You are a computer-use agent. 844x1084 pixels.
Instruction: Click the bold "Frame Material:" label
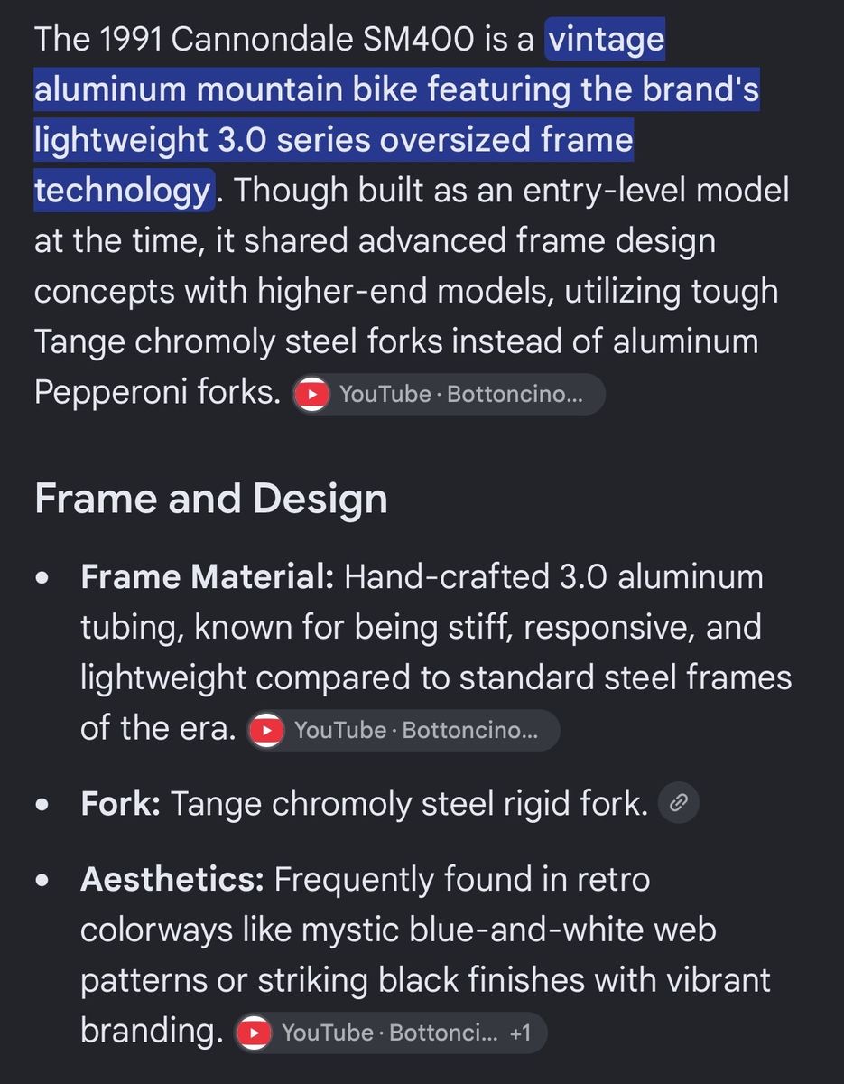pyautogui.click(x=208, y=576)
